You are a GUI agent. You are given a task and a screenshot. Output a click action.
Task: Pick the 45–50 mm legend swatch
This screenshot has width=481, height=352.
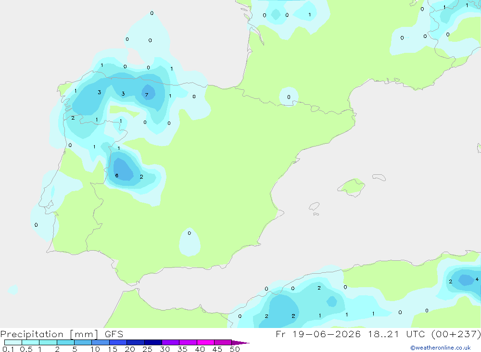click(223, 342)
